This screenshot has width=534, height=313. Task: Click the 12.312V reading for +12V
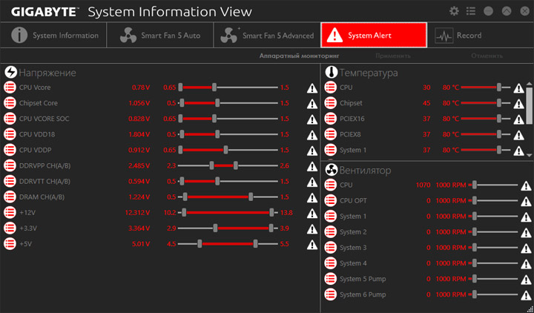[x=138, y=213]
